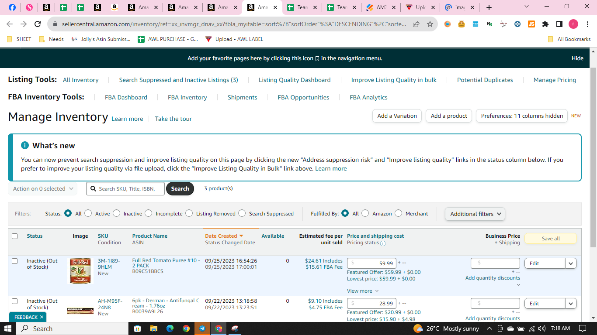The image size is (597, 335).
Task: Select the Full Red Tomato Puree row checkbox
Action: click(15, 261)
